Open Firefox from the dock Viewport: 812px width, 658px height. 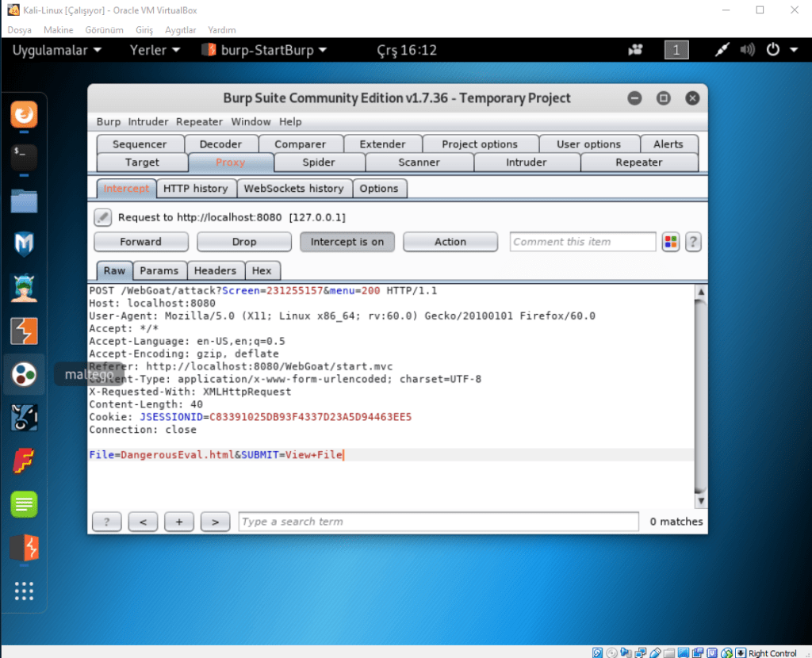tap(24, 114)
